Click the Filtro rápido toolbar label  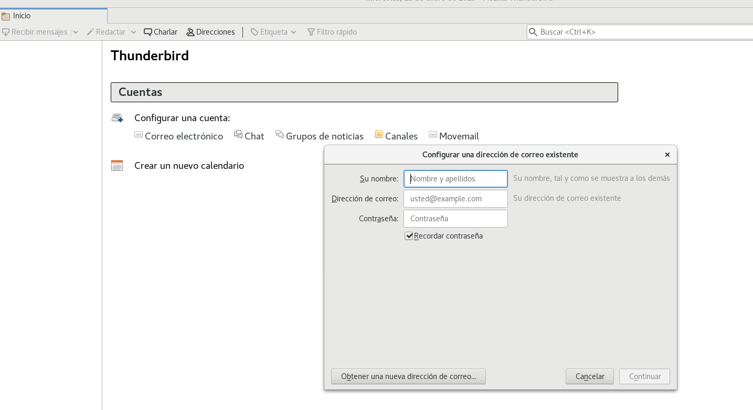click(x=337, y=32)
